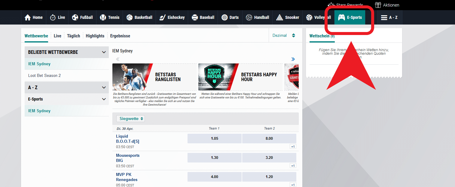Switch to the Wettbewerbe tab
The image size is (455, 187).
(x=36, y=36)
